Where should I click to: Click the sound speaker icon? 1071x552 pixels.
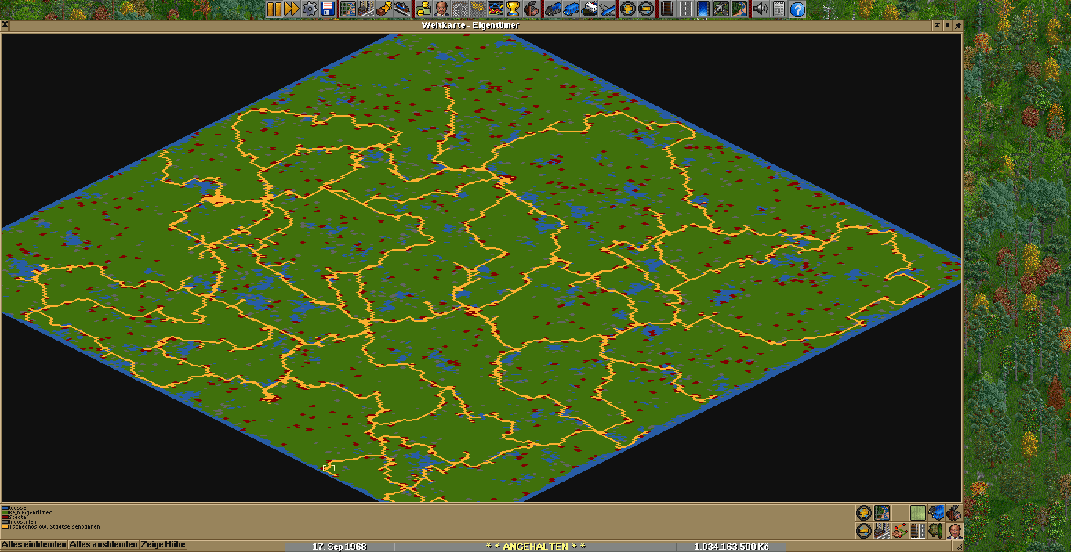(x=760, y=9)
